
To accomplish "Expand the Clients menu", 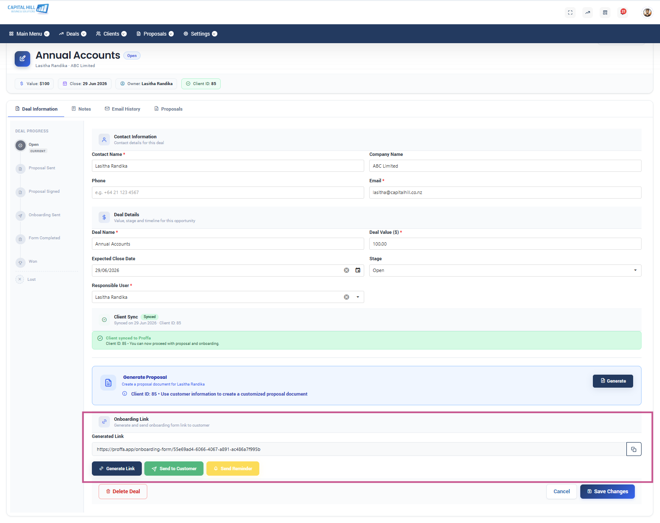I will [x=111, y=34].
